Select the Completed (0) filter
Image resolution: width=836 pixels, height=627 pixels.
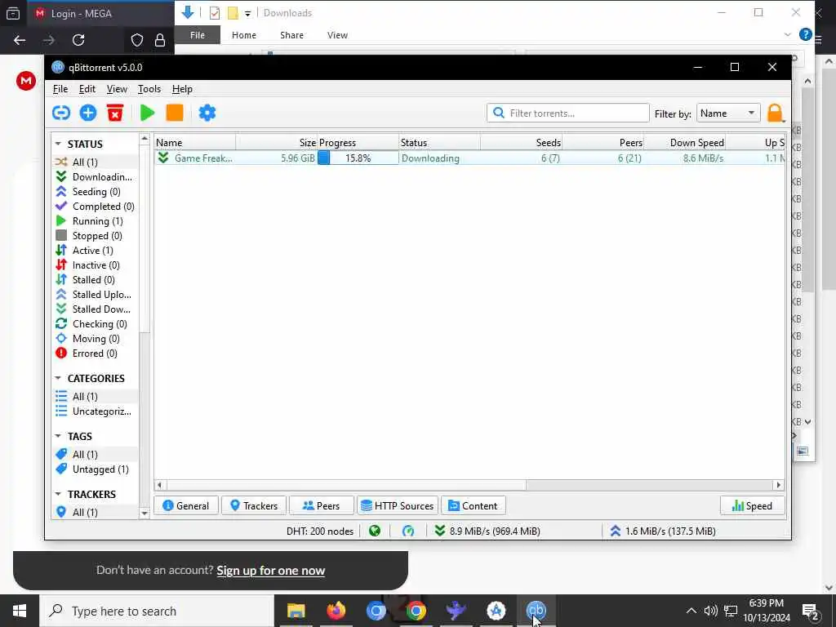point(95,207)
